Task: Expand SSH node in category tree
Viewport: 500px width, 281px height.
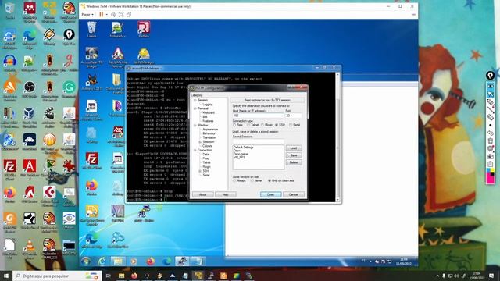Action: pos(200,171)
